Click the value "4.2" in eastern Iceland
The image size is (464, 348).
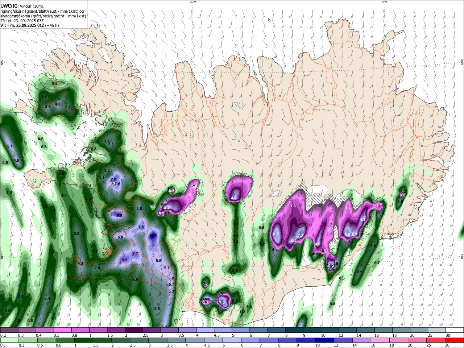[x=403, y=191]
